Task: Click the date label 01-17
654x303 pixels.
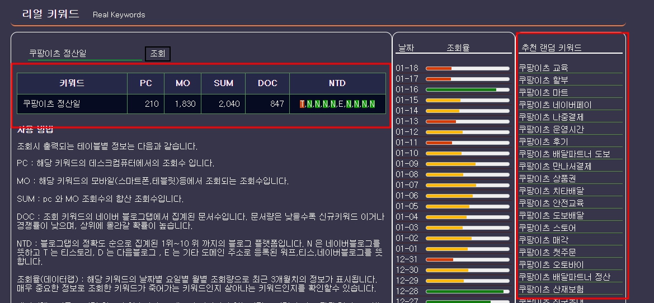Action: pos(407,79)
